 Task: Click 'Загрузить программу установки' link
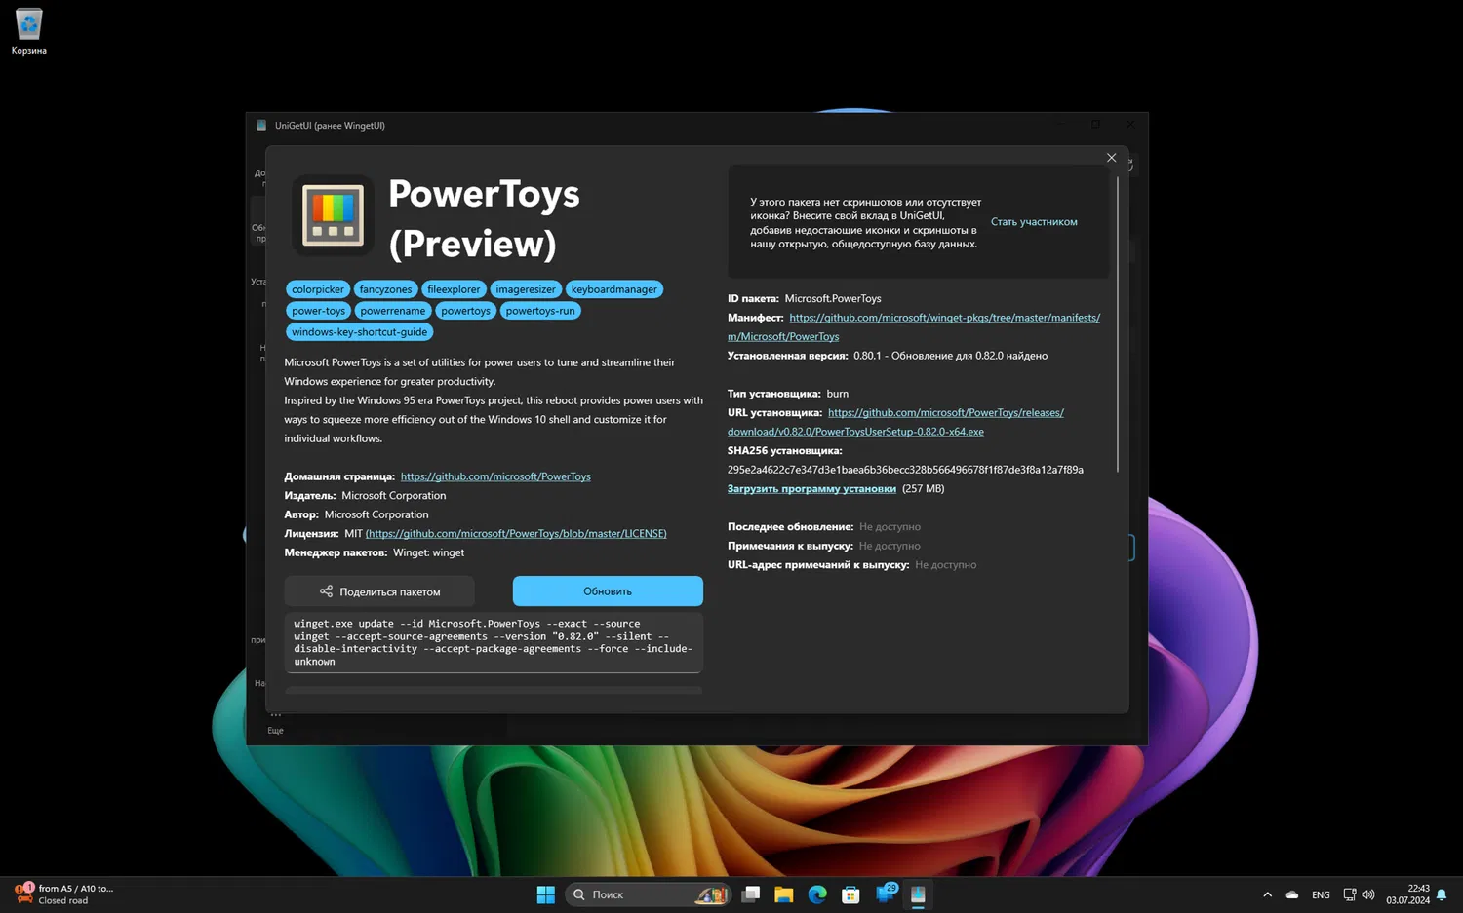pyautogui.click(x=811, y=489)
